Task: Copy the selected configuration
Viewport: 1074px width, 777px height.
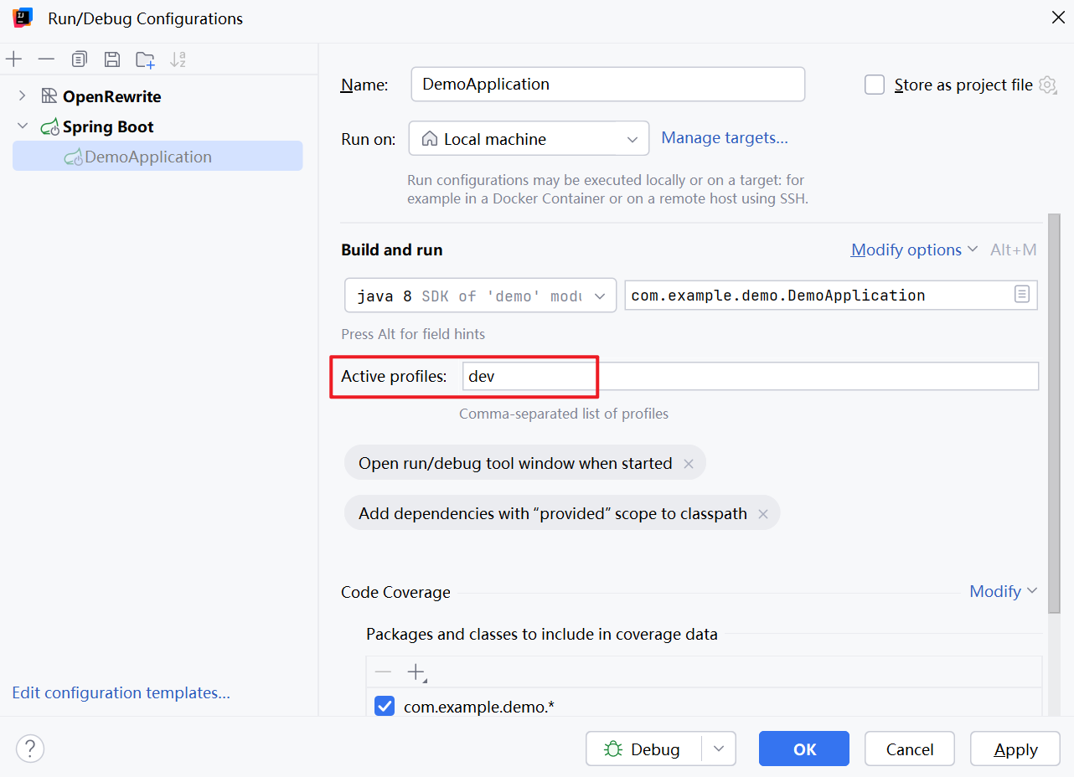Action: pos(79,59)
